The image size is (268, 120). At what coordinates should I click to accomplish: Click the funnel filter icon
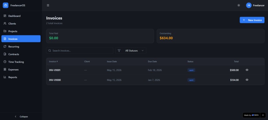click(119, 51)
